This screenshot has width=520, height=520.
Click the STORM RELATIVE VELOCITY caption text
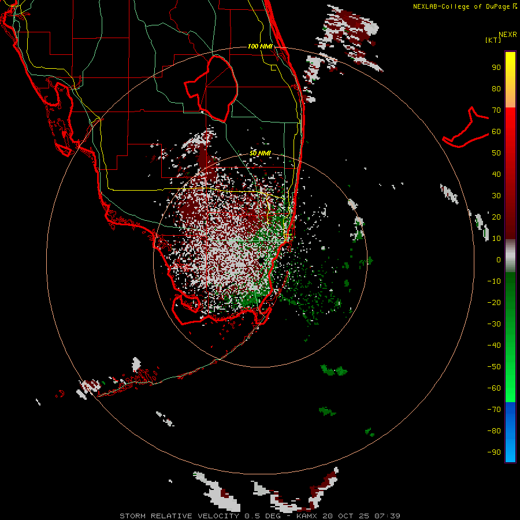click(179, 516)
